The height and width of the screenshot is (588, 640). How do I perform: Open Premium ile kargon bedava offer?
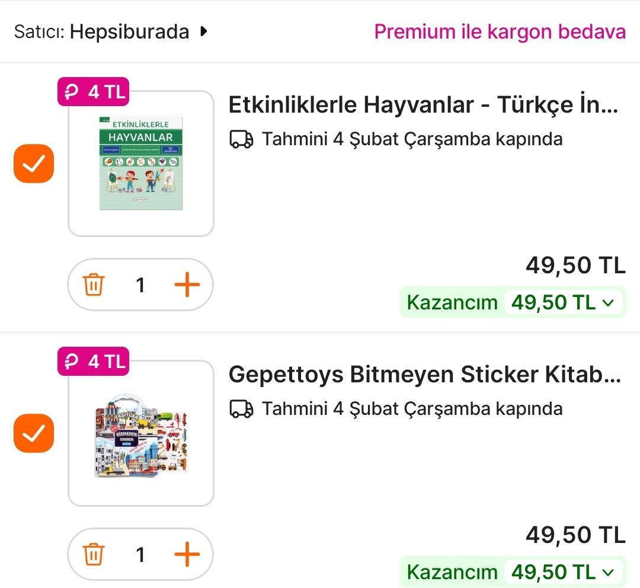[x=500, y=31]
